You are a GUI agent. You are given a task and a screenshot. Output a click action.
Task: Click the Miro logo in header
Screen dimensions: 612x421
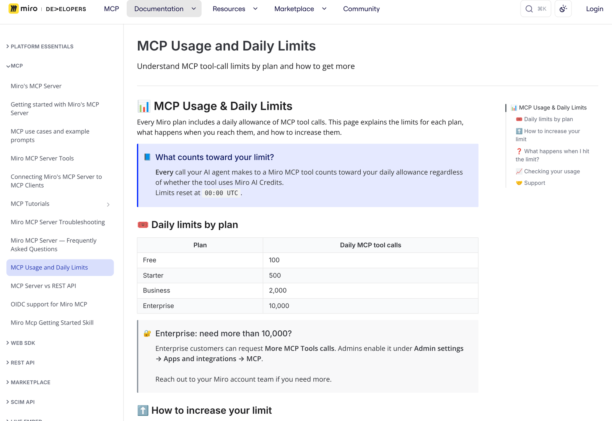click(47, 8)
